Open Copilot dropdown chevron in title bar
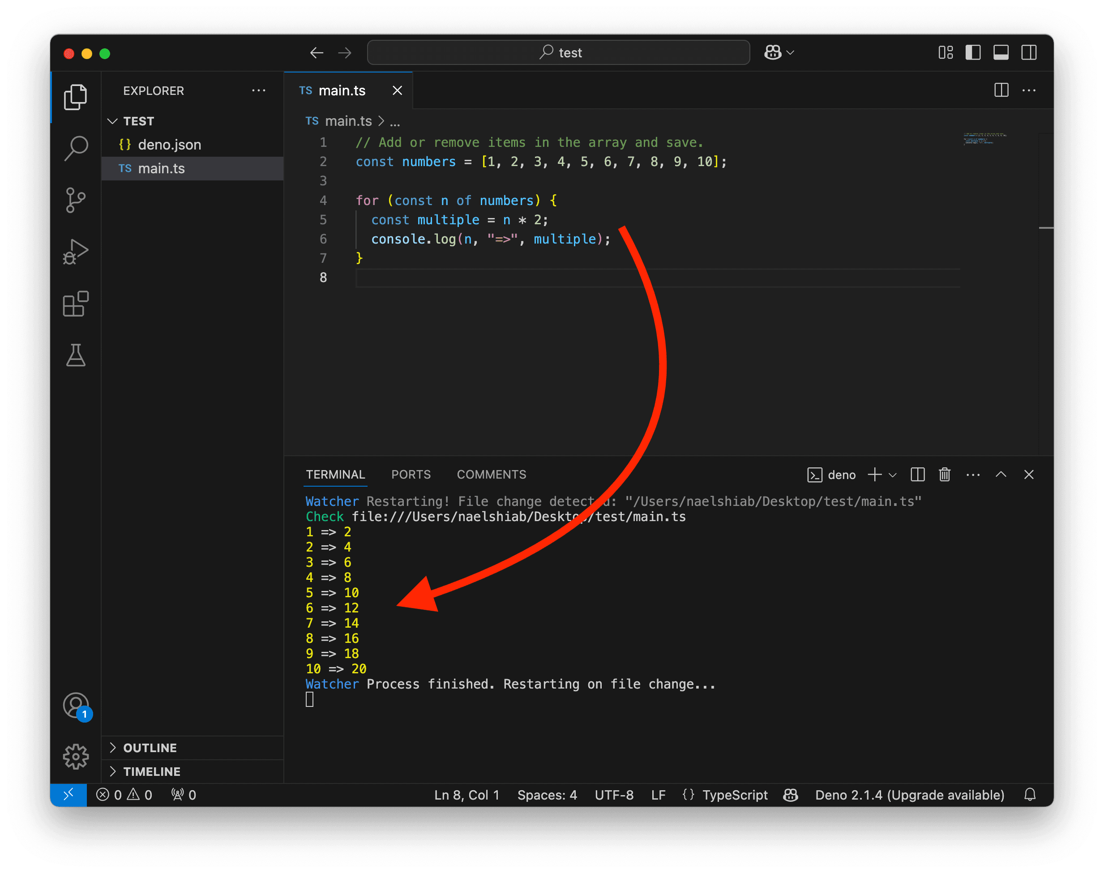Screen dimensions: 1104x873 click(790, 53)
